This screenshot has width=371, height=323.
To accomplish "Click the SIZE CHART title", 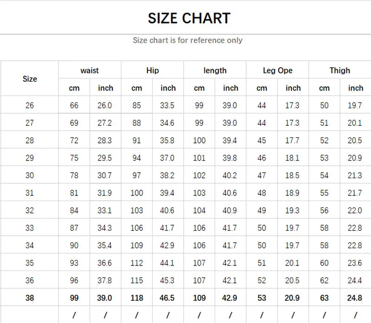I will [x=189, y=18].
